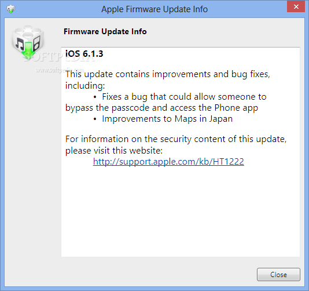The image size is (309, 291).
Task: Click the music note on the firmware icon
Action: tap(20, 44)
